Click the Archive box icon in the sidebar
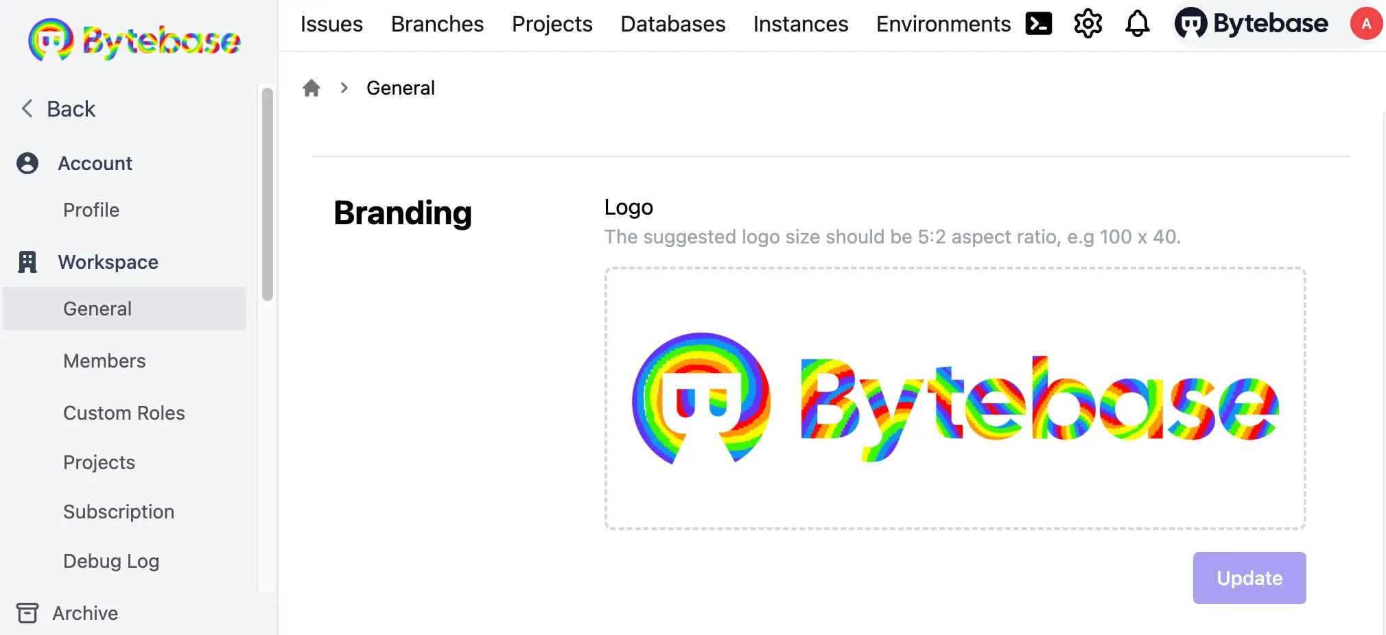The height and width of the screenshot is (635, 1386). click(27, 613)
